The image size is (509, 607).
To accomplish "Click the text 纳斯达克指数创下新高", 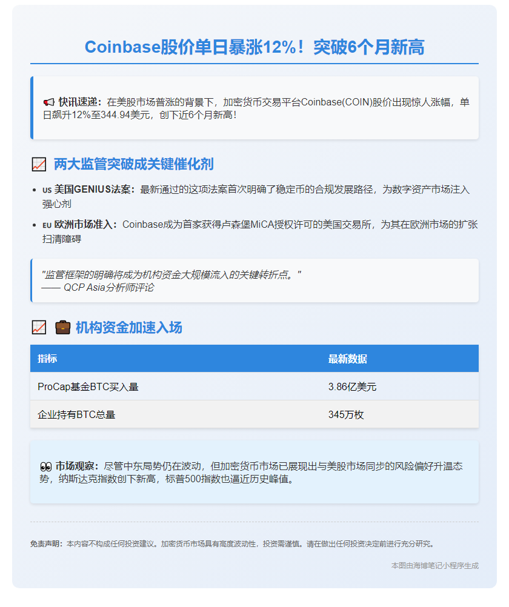I will pyautogui.click(x=107, y=479).
